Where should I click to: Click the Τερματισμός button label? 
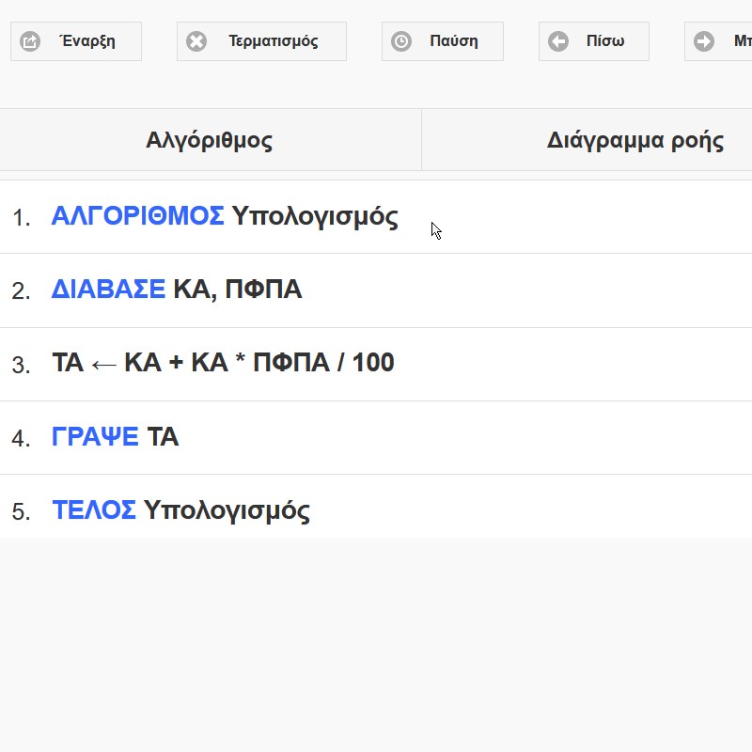(274, 41)
